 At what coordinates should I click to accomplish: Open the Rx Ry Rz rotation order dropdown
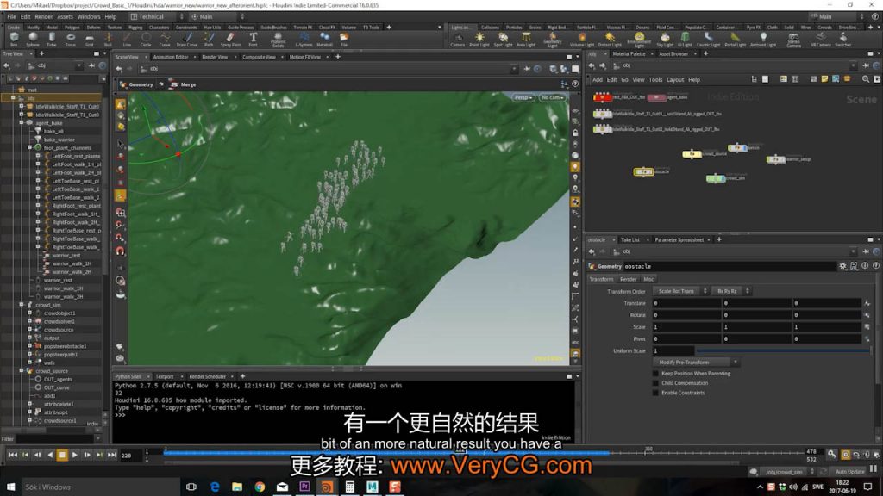731,291
